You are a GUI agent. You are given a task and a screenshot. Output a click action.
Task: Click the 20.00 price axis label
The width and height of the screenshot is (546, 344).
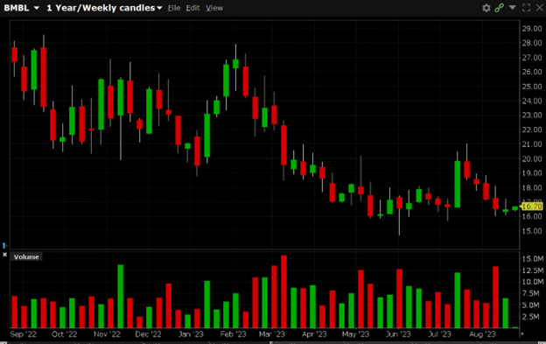point(532,158)
